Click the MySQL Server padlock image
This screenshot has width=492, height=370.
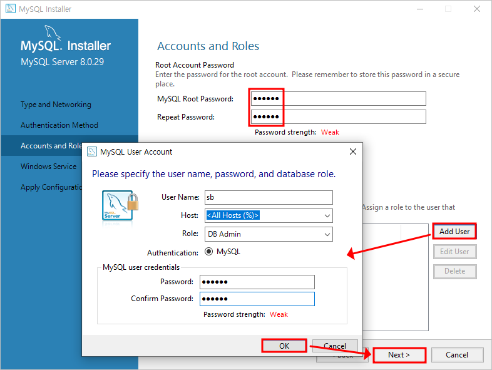point(120,206)
